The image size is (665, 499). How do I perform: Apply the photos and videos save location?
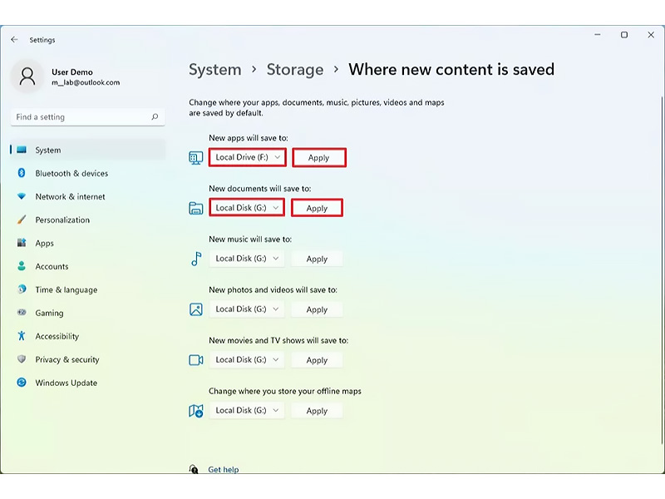tap(317, 309)
